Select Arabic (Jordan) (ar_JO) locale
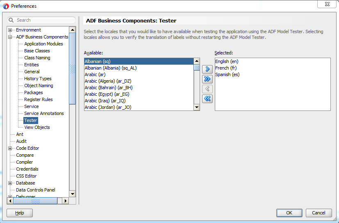The height and width of the screenshot is (223, 339). pos(139,107)
